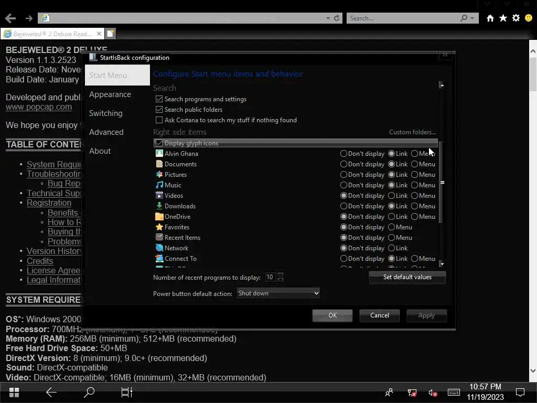Open Favorites star icon in browser

503,18
